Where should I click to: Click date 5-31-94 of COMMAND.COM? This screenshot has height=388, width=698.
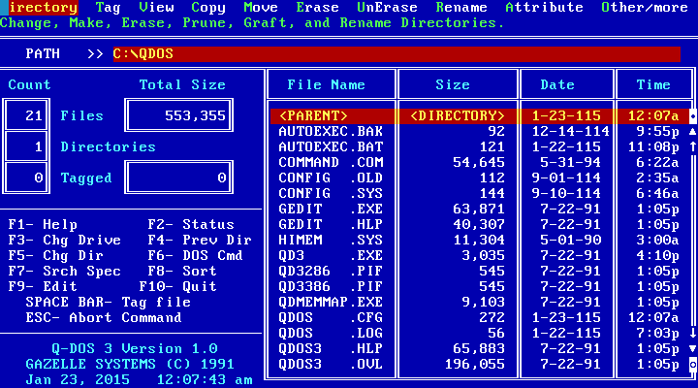point(570,163)
